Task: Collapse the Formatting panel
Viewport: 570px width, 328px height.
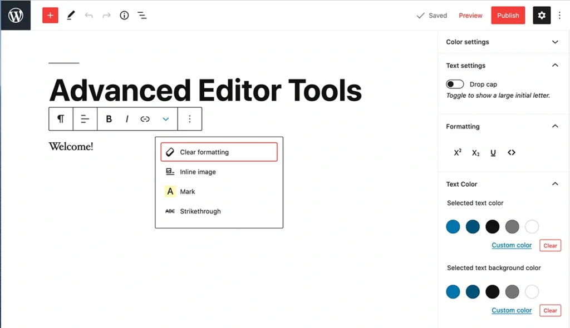Action: [x=503, y=126]
